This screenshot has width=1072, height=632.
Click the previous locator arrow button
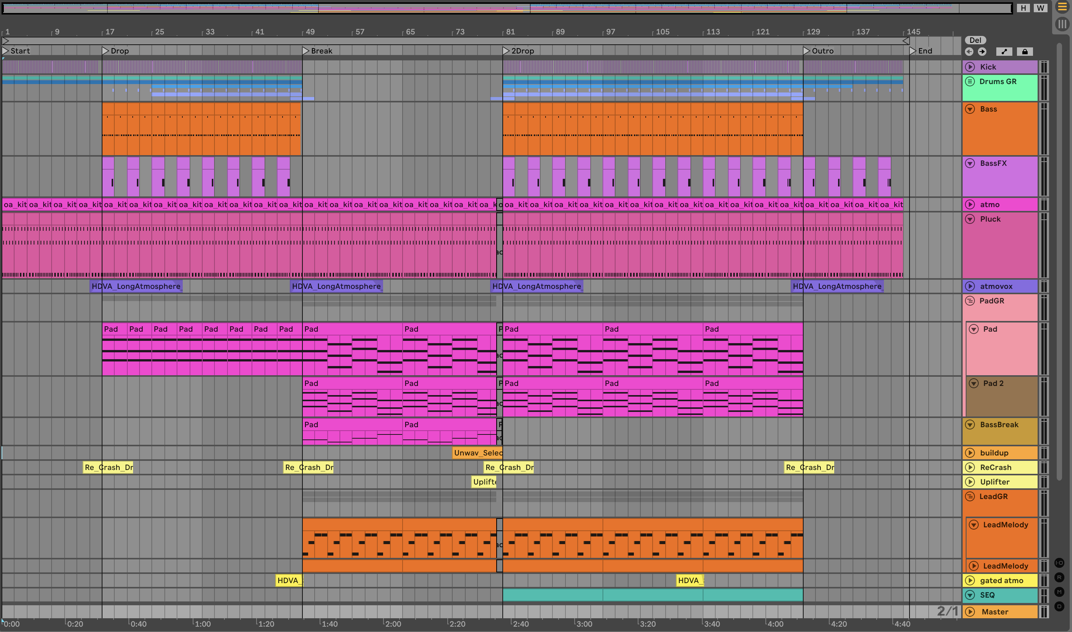pyautogui.click(x=969, y=52)
